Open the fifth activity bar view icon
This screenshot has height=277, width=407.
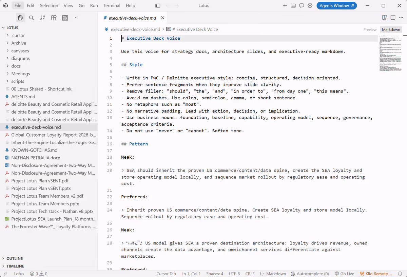tap(65, 18)
